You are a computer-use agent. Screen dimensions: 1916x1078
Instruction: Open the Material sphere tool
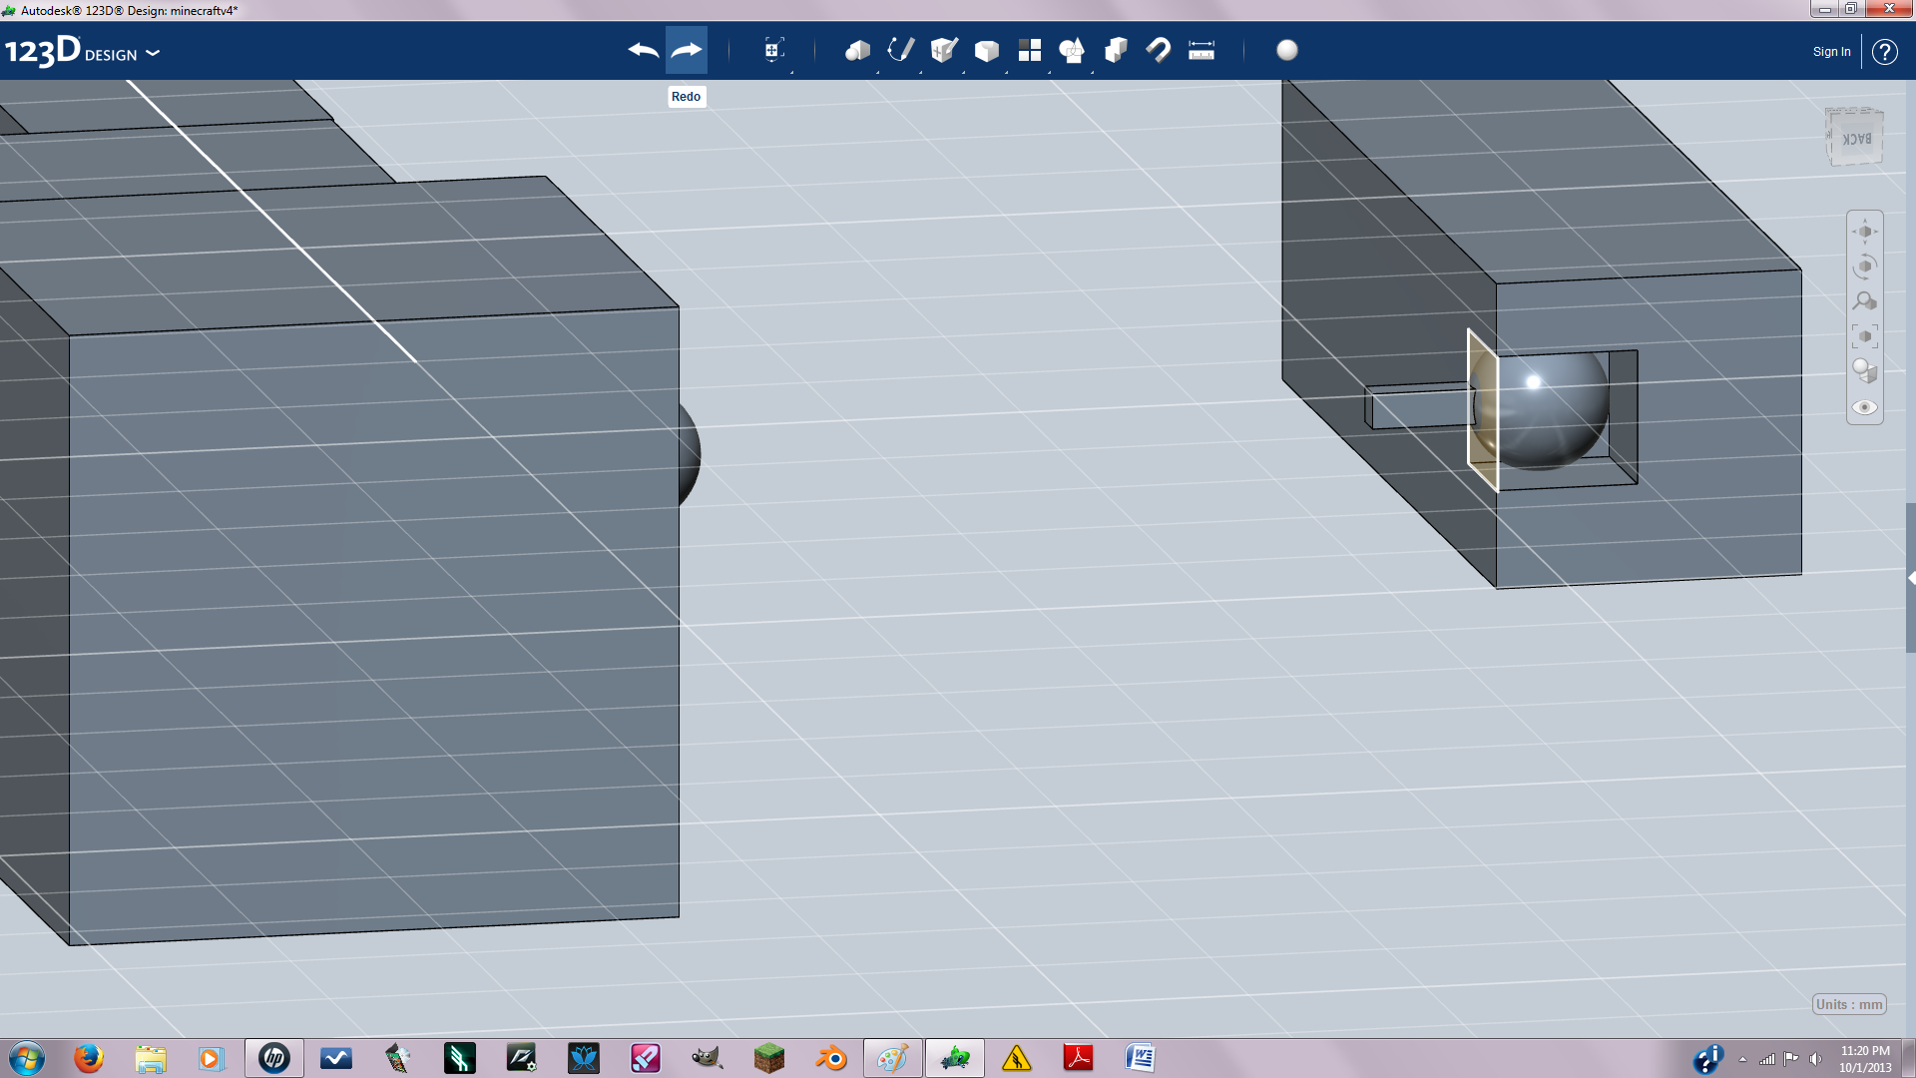[x=1287, y=50]
